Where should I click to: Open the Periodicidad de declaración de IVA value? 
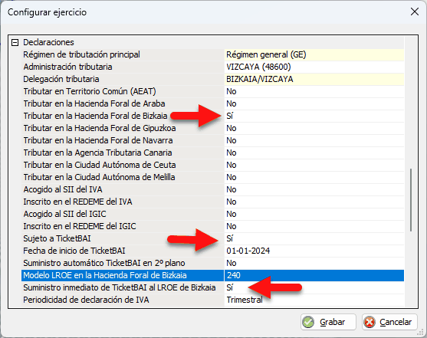click(314, 300)
